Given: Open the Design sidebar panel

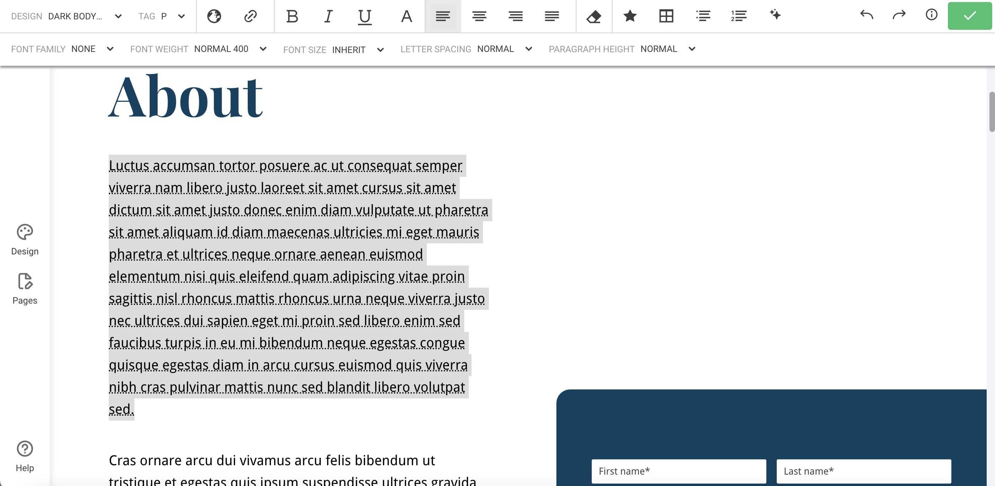Looking at the screenshot, I should (25, 240).
